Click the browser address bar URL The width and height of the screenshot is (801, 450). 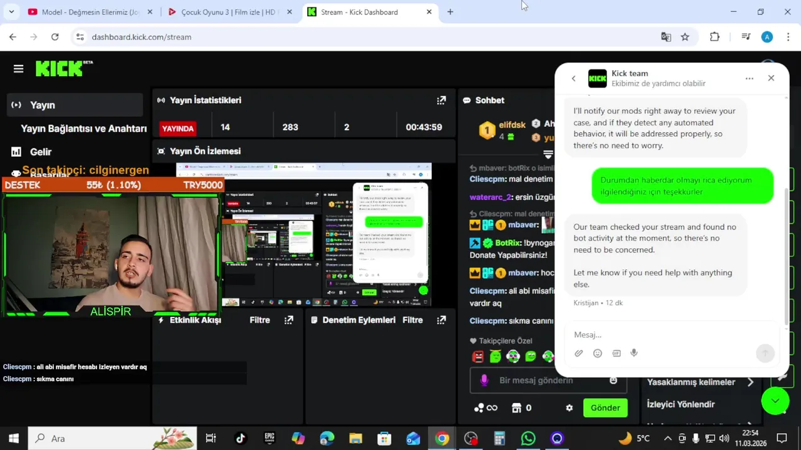[x=141, y=37]
